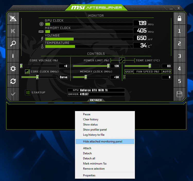Open the information i icon
Viewport: 193px width, 181px height.
tap(13, 56)
